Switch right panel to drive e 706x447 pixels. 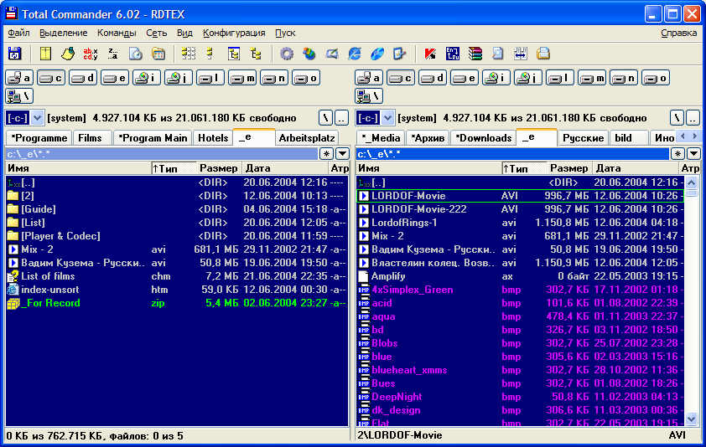pyautogui.click(x=465, y=78)
